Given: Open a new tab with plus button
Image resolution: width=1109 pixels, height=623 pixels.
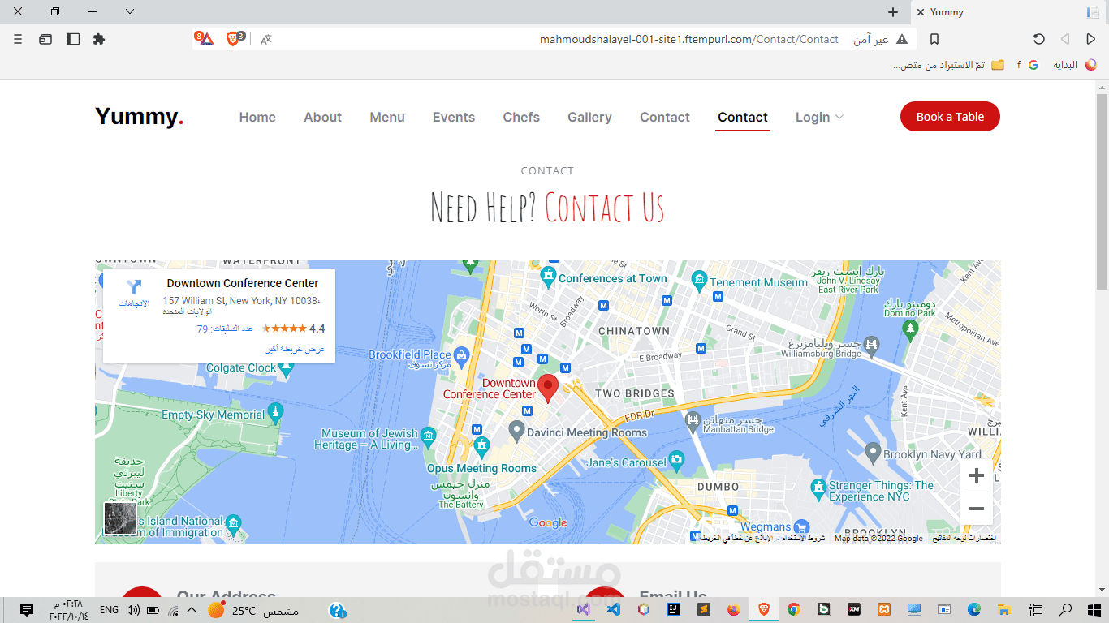Looking at the screenshot, I should (893, 12).
